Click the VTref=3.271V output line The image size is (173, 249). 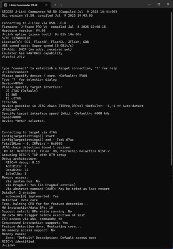[13, 57]
